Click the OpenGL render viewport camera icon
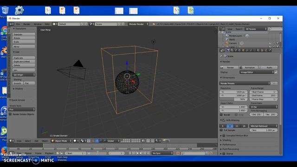 [x=164, y=141]
